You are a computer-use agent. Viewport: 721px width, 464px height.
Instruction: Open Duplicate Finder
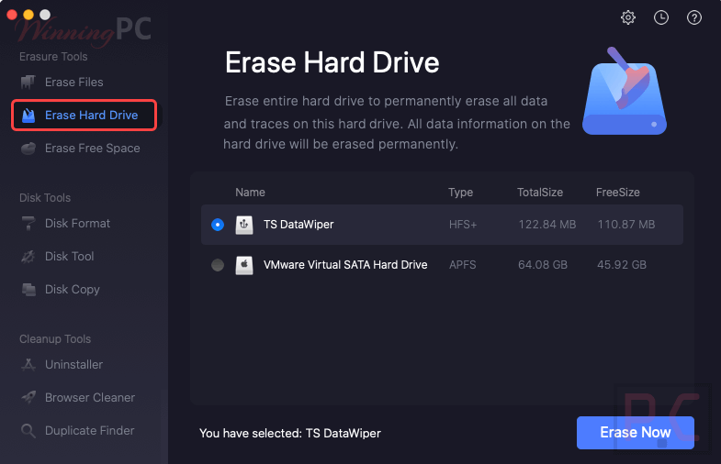click(x=90, y=430)
